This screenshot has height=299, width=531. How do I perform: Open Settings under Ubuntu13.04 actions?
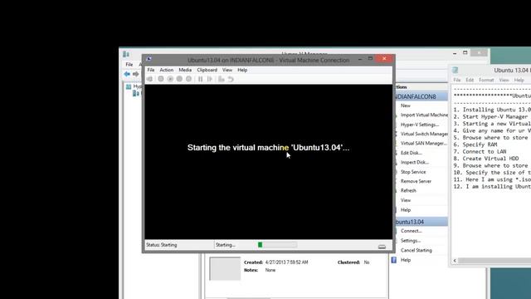pos(411,241)
